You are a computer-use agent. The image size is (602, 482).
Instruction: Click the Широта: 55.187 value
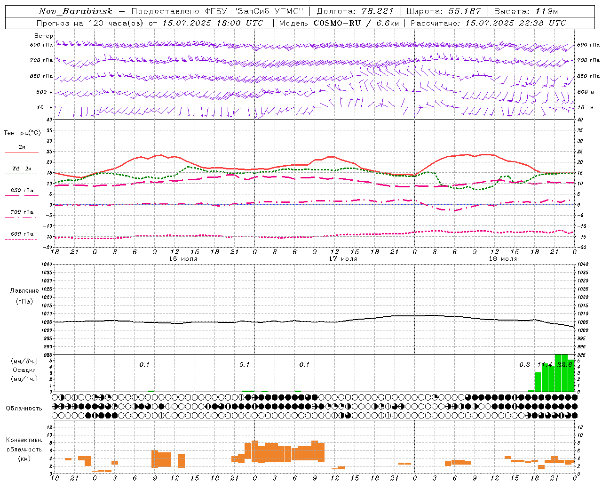click(444, 11)
